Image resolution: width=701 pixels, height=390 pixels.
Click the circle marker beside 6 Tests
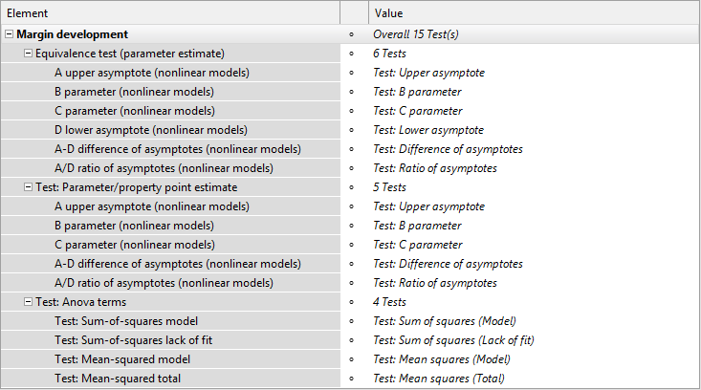pyautogui.click(x=351, y=54)
